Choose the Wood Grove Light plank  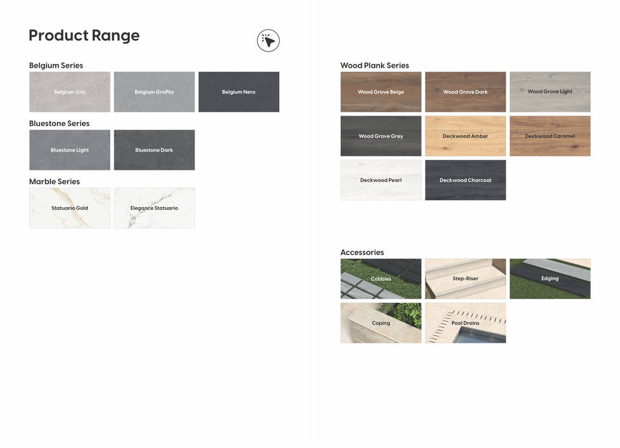tap(550, 92)
